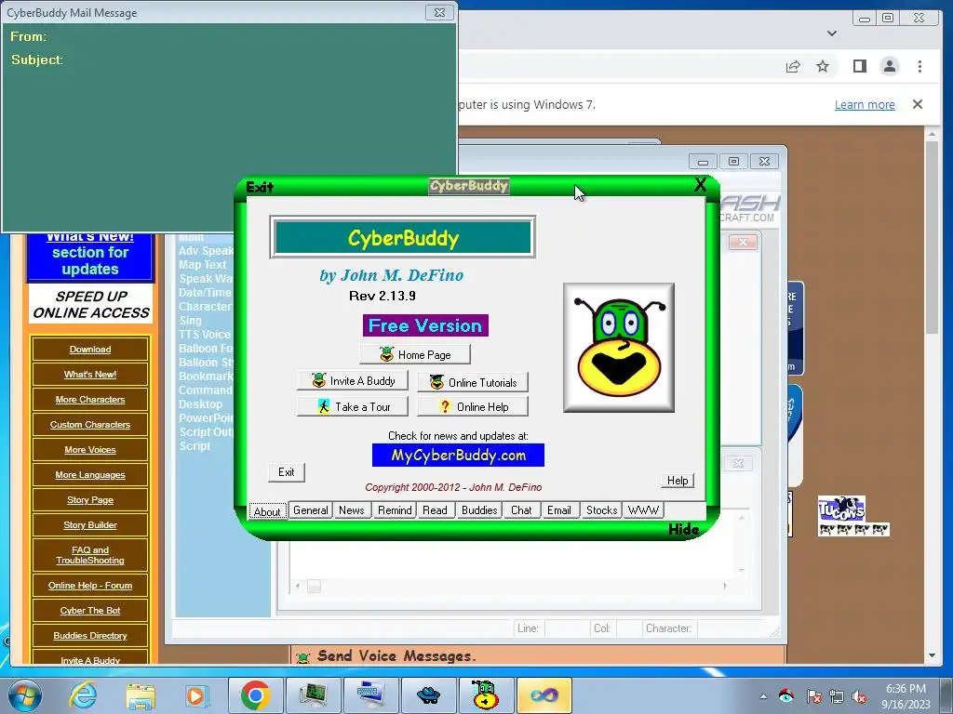Open More Languages sidebar link
Viewport: 953px width, 714px height.
(90, 475)
